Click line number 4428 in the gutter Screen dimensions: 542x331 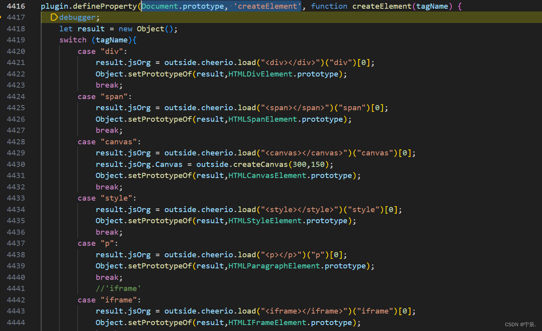point(16,142)
